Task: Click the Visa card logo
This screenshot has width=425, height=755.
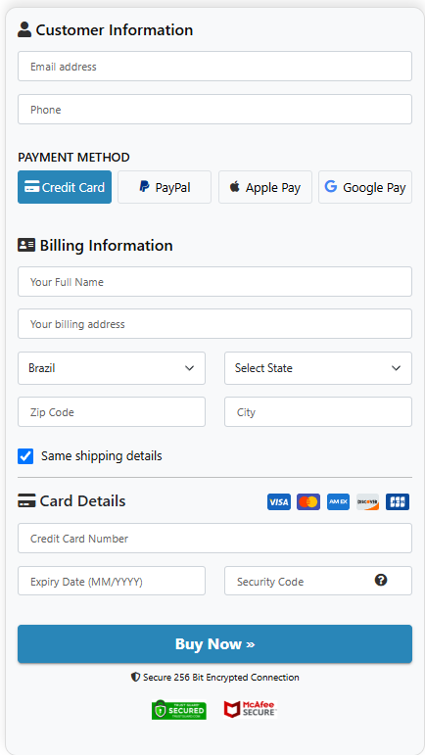Action: point(279,501)
